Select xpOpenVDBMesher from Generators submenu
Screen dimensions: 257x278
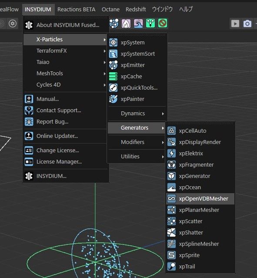pyautogui.click(x=200, y=199)
